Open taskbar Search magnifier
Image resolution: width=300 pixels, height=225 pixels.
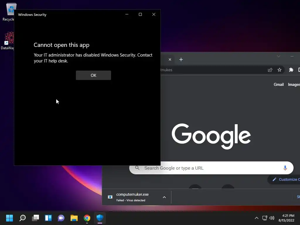23,218
